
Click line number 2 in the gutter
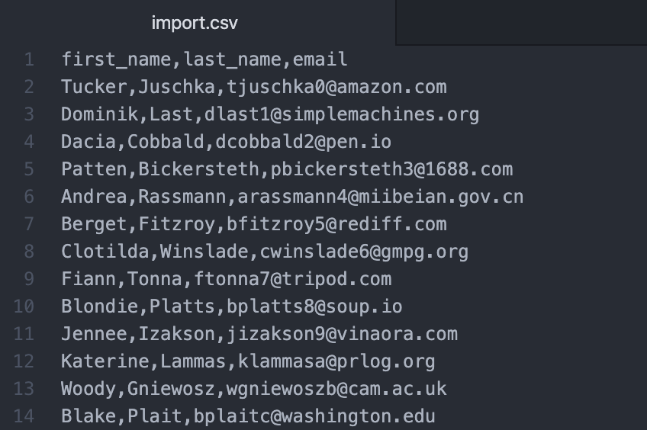tap(29, 87)
